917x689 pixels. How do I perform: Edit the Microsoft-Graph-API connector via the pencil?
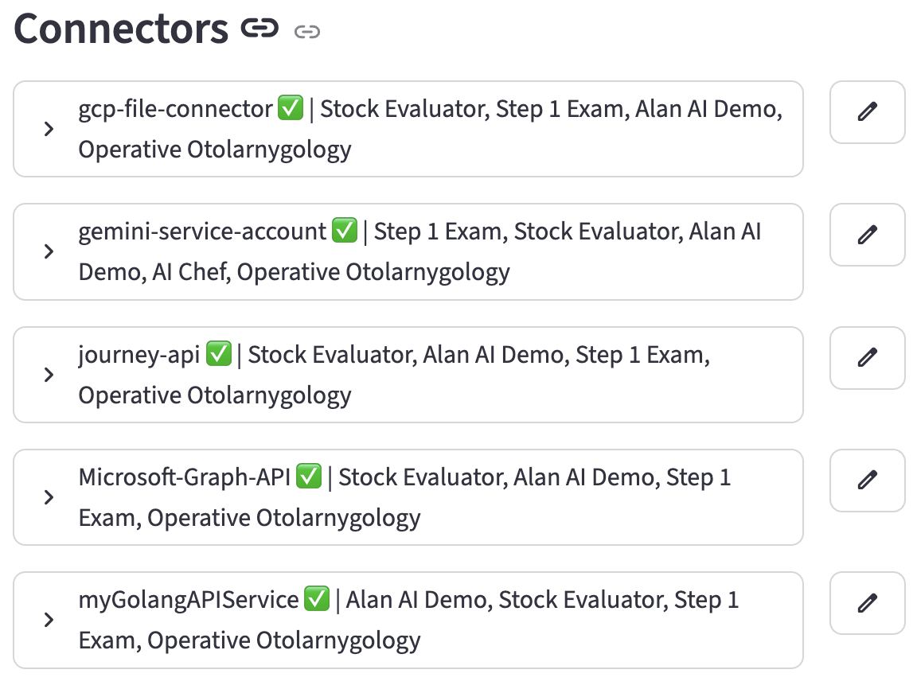point(867,481)
